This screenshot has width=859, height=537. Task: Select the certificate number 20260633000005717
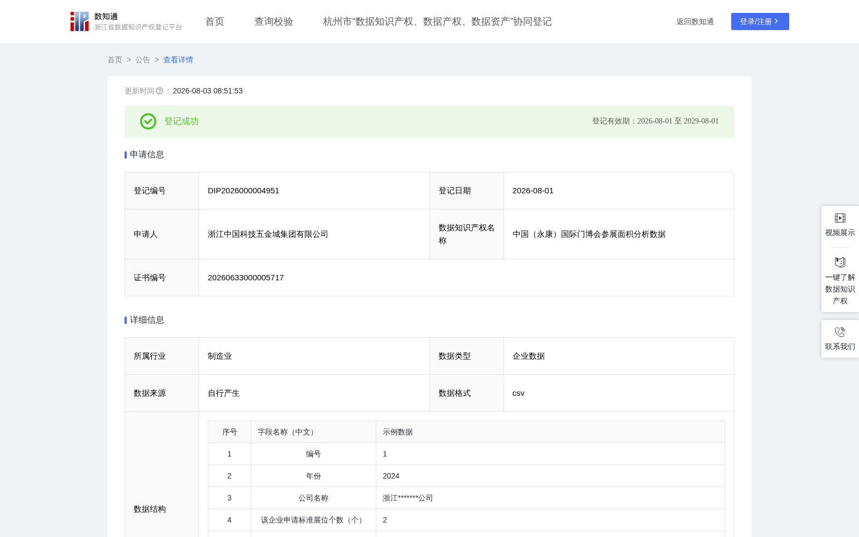pos(246,278)
